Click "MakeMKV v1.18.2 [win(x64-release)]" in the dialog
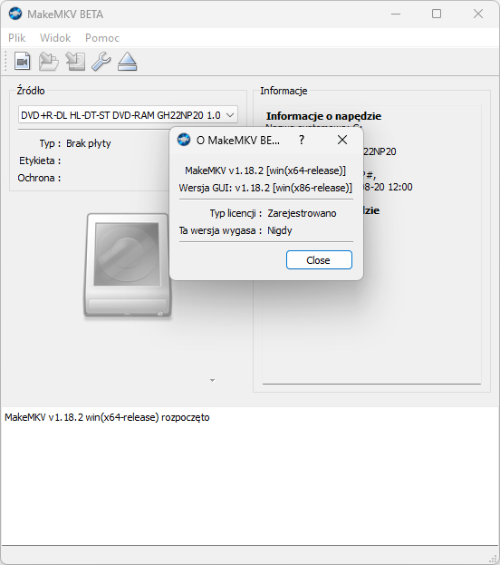The image size is (500, 565). pyautogui.click(x=265, y=170)
